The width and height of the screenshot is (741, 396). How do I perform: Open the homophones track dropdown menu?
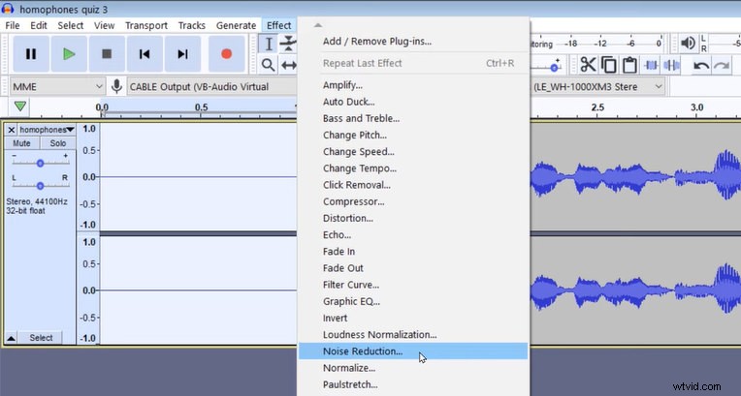[47, 130]
